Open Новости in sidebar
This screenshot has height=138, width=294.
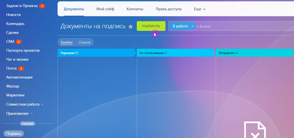click(14, 15)
